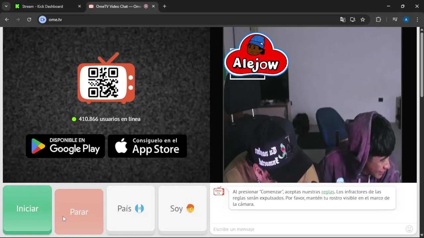Click the 410.866 usuarios en línea text

110,119
